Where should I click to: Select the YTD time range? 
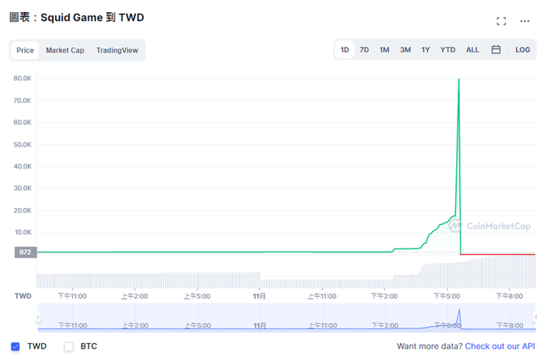click(448, 50)
